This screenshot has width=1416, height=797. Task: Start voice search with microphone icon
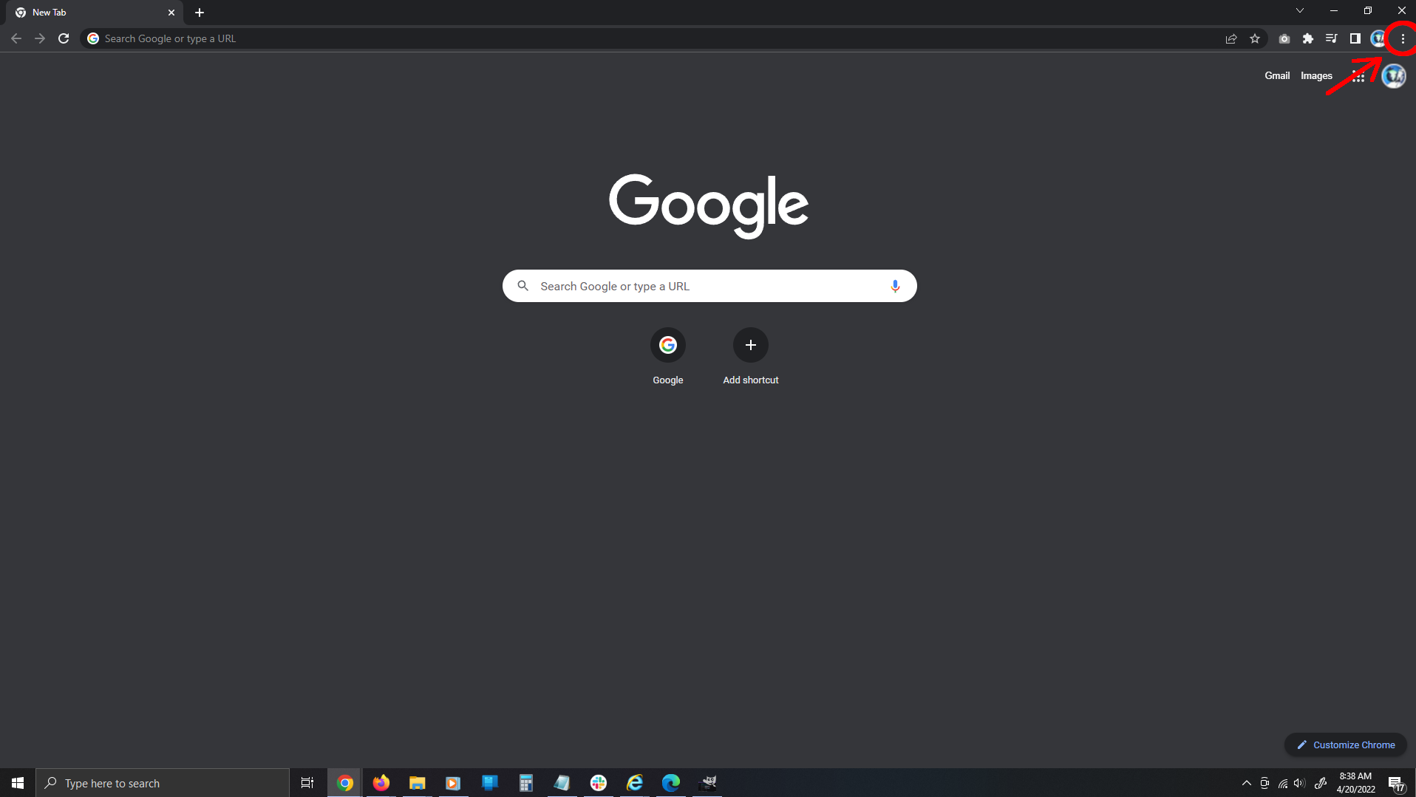pyautogui.click(x=894, y=286)
